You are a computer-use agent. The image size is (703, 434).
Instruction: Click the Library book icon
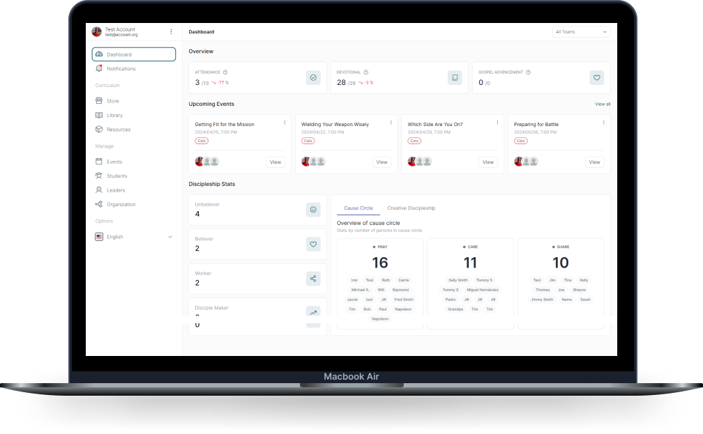point(99,115)
